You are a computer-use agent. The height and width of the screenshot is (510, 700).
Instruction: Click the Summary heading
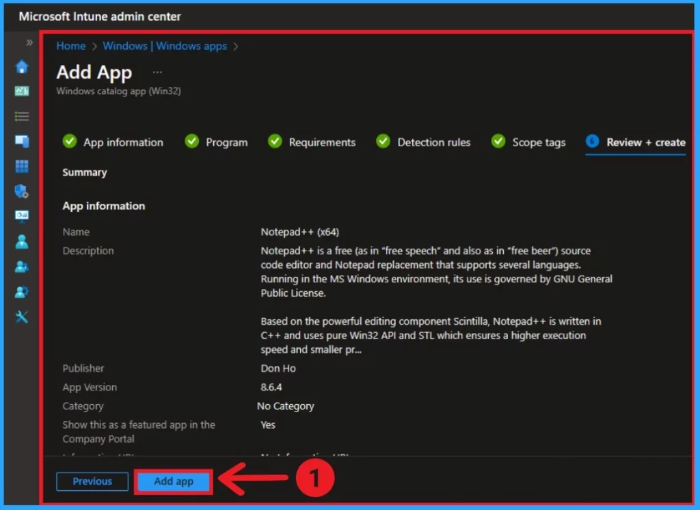pyautogui.click(x=85, y=172)
